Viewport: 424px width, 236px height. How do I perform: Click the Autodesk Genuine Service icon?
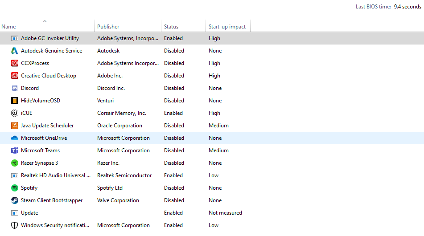pos(15,51)
